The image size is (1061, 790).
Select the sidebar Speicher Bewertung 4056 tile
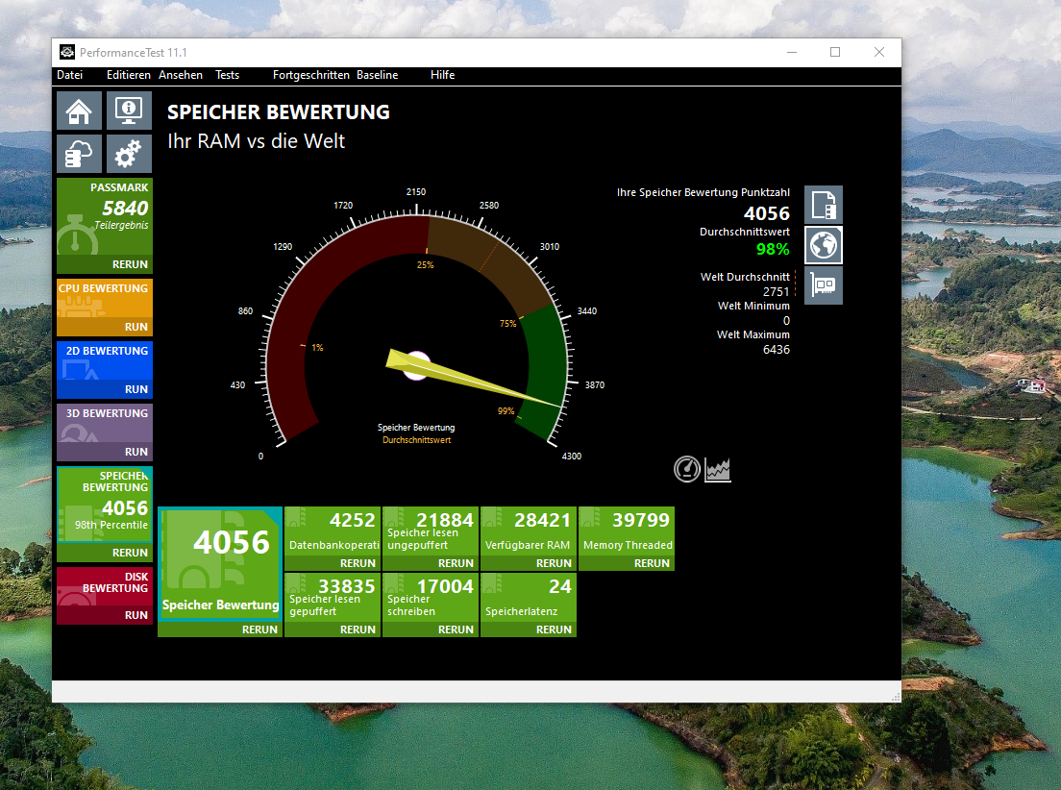point(105,505)
